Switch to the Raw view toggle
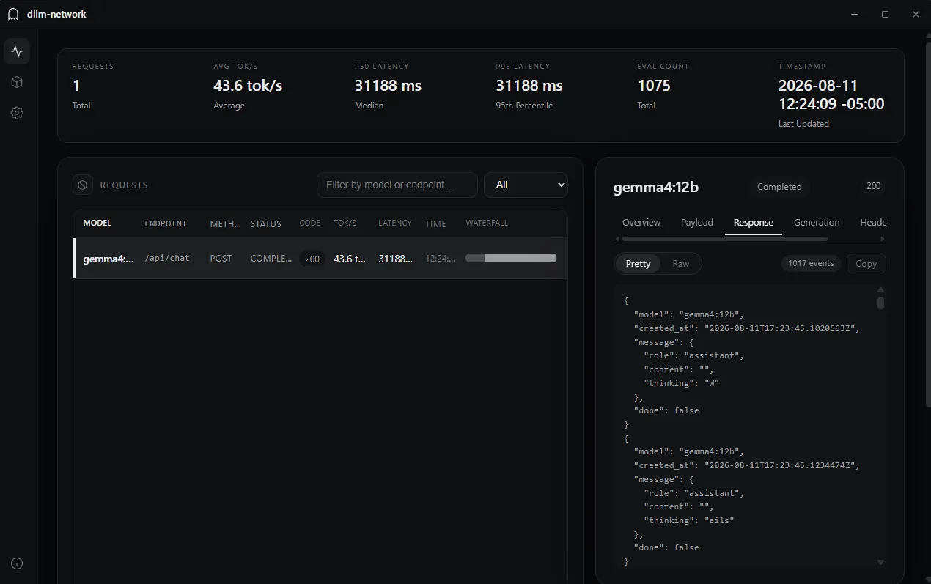Viewport: 931px width, 584px height. (x=681, y=264)
